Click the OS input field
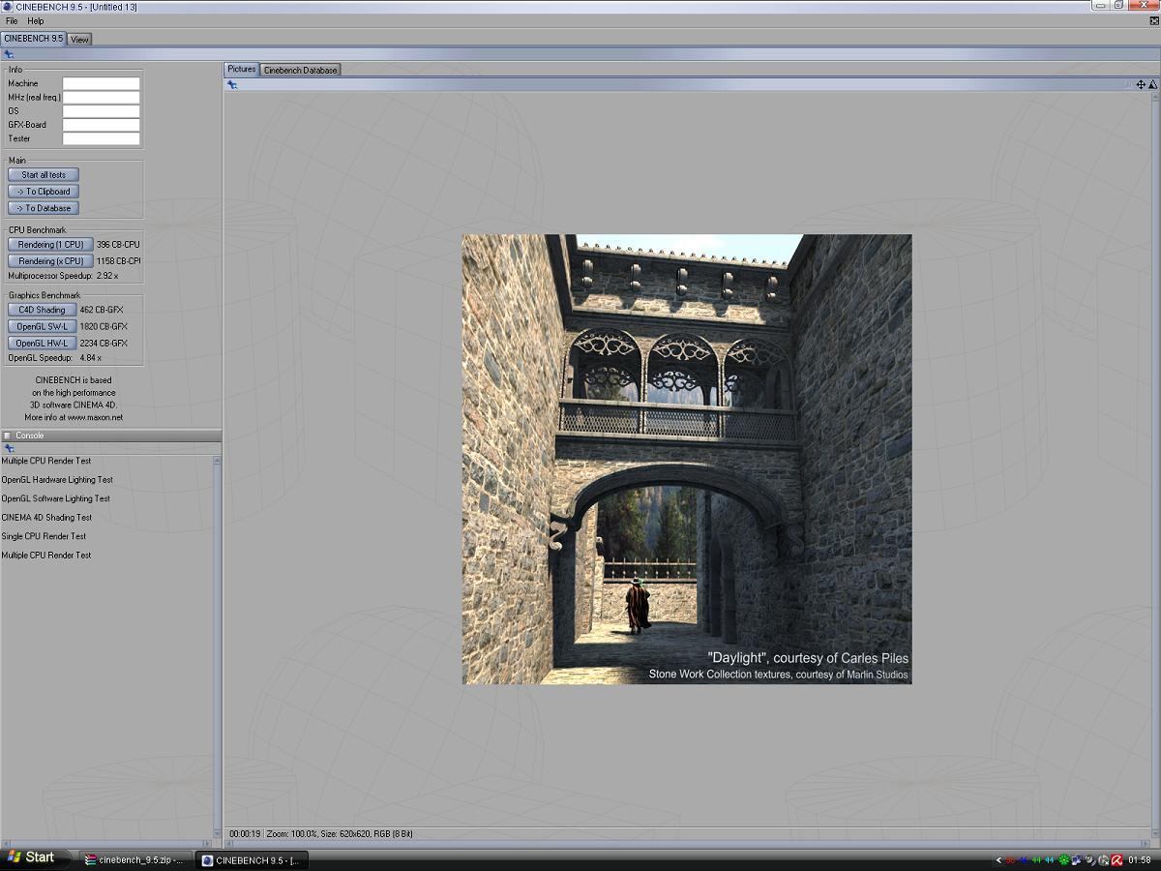The image size is (1161, 871). point(102,111)
